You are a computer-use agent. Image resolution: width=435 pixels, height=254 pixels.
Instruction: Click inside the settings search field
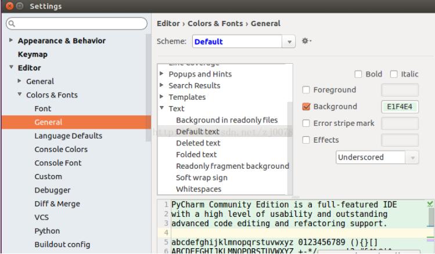point(78,24)
